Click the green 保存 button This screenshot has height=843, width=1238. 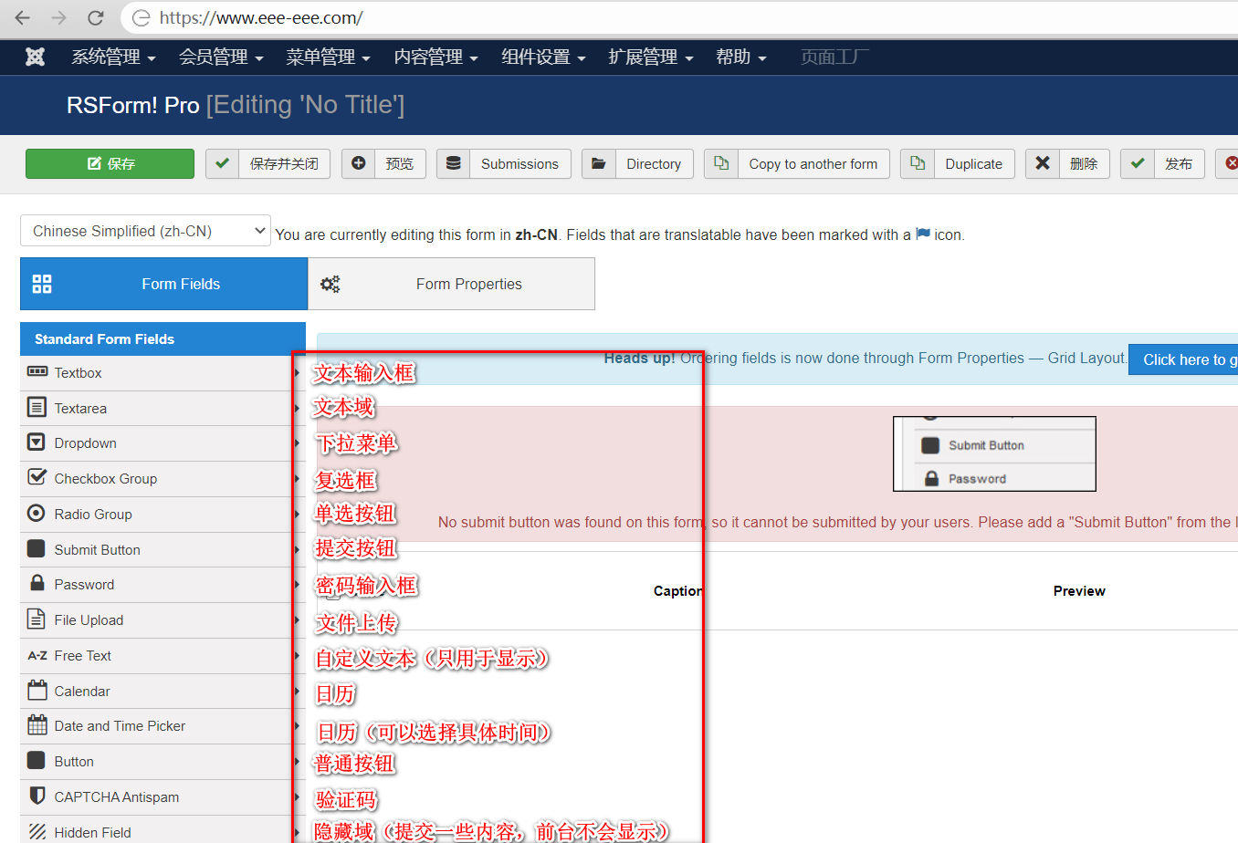click(110, 164)
